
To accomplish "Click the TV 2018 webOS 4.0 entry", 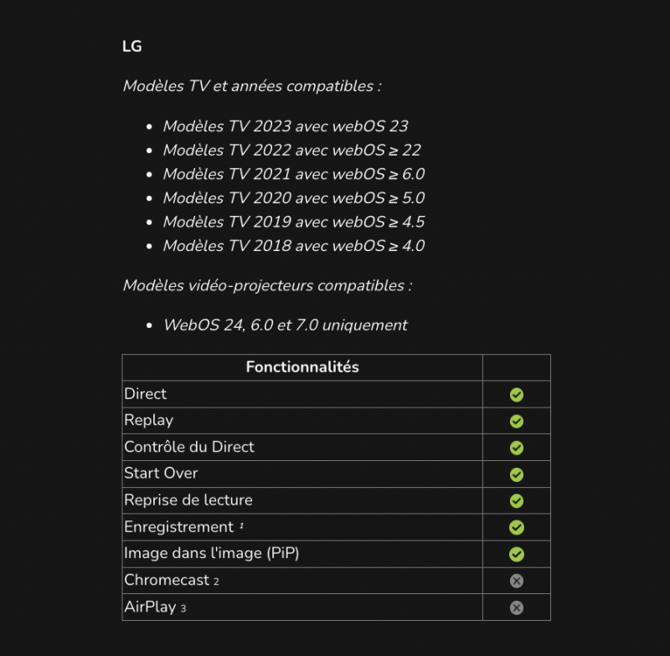I will [293, 246].
